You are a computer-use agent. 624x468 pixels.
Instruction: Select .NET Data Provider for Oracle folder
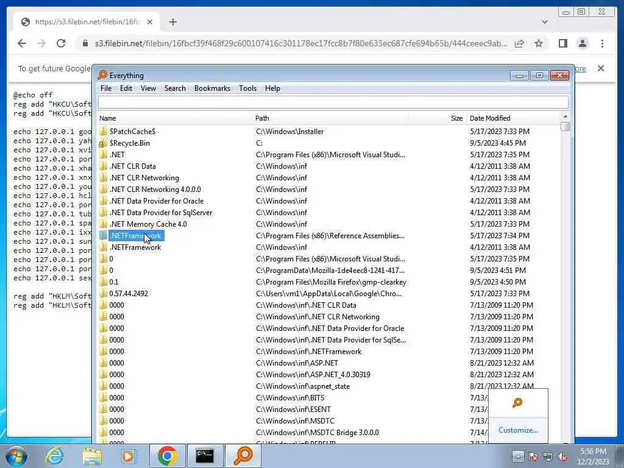[157, 201]
